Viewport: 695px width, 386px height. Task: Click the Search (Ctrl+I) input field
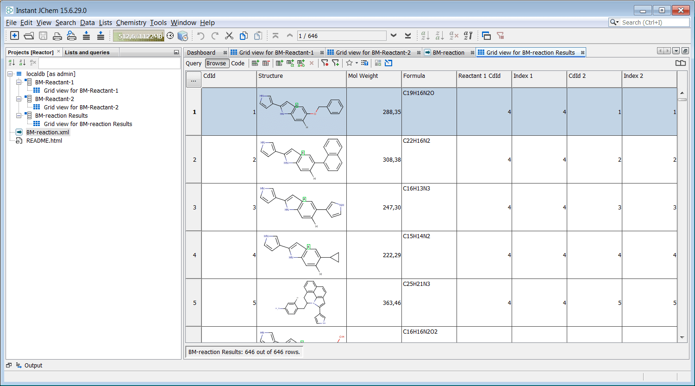654,22
